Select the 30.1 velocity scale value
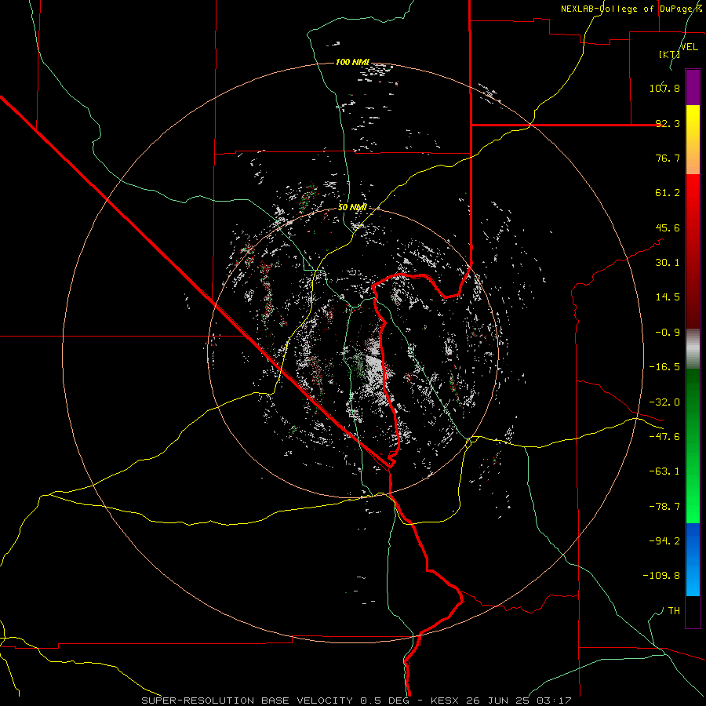The height and width of the screenshot is (706, 706). click(x=668, y=263)
